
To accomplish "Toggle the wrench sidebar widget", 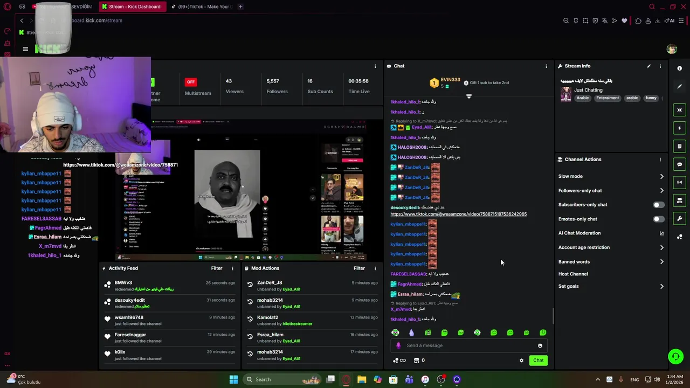I will click(680, 219).
